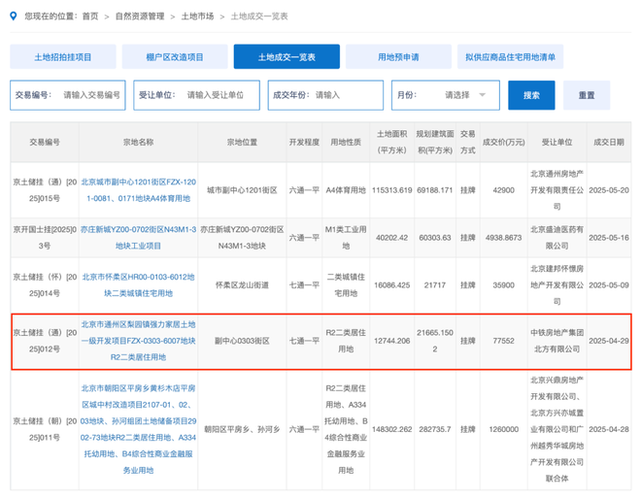The width and height of the screenshot is (641, 499).
Task: Click the location pin icon beside the breadcrumb
Action: (x=16, y=17)
